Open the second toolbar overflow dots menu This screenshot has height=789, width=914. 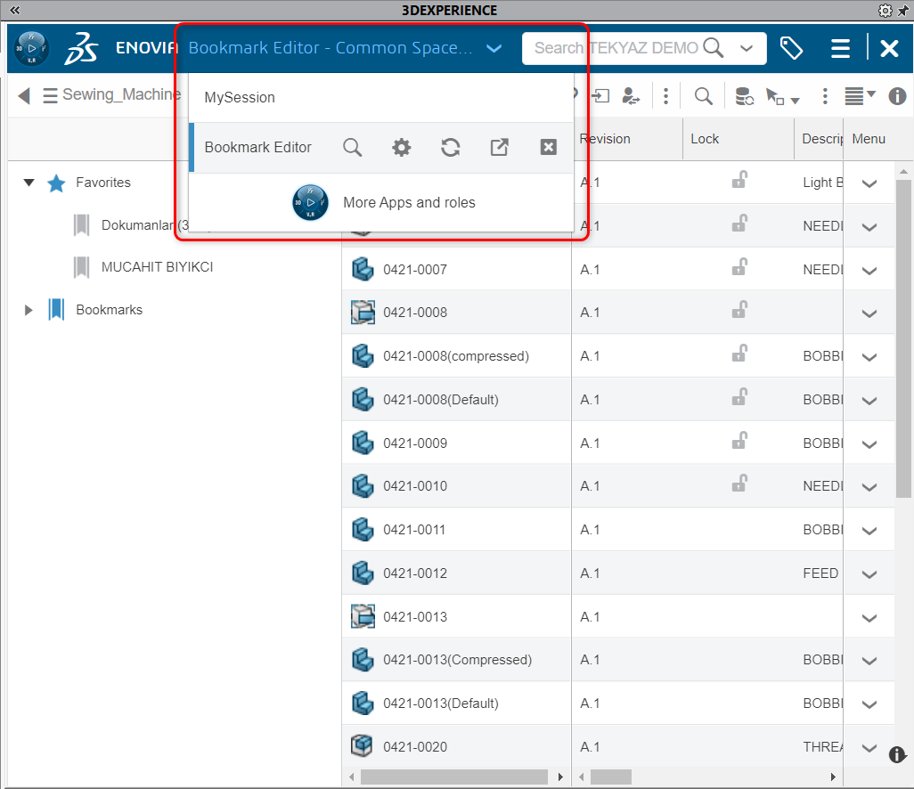(x=825, y=95)
